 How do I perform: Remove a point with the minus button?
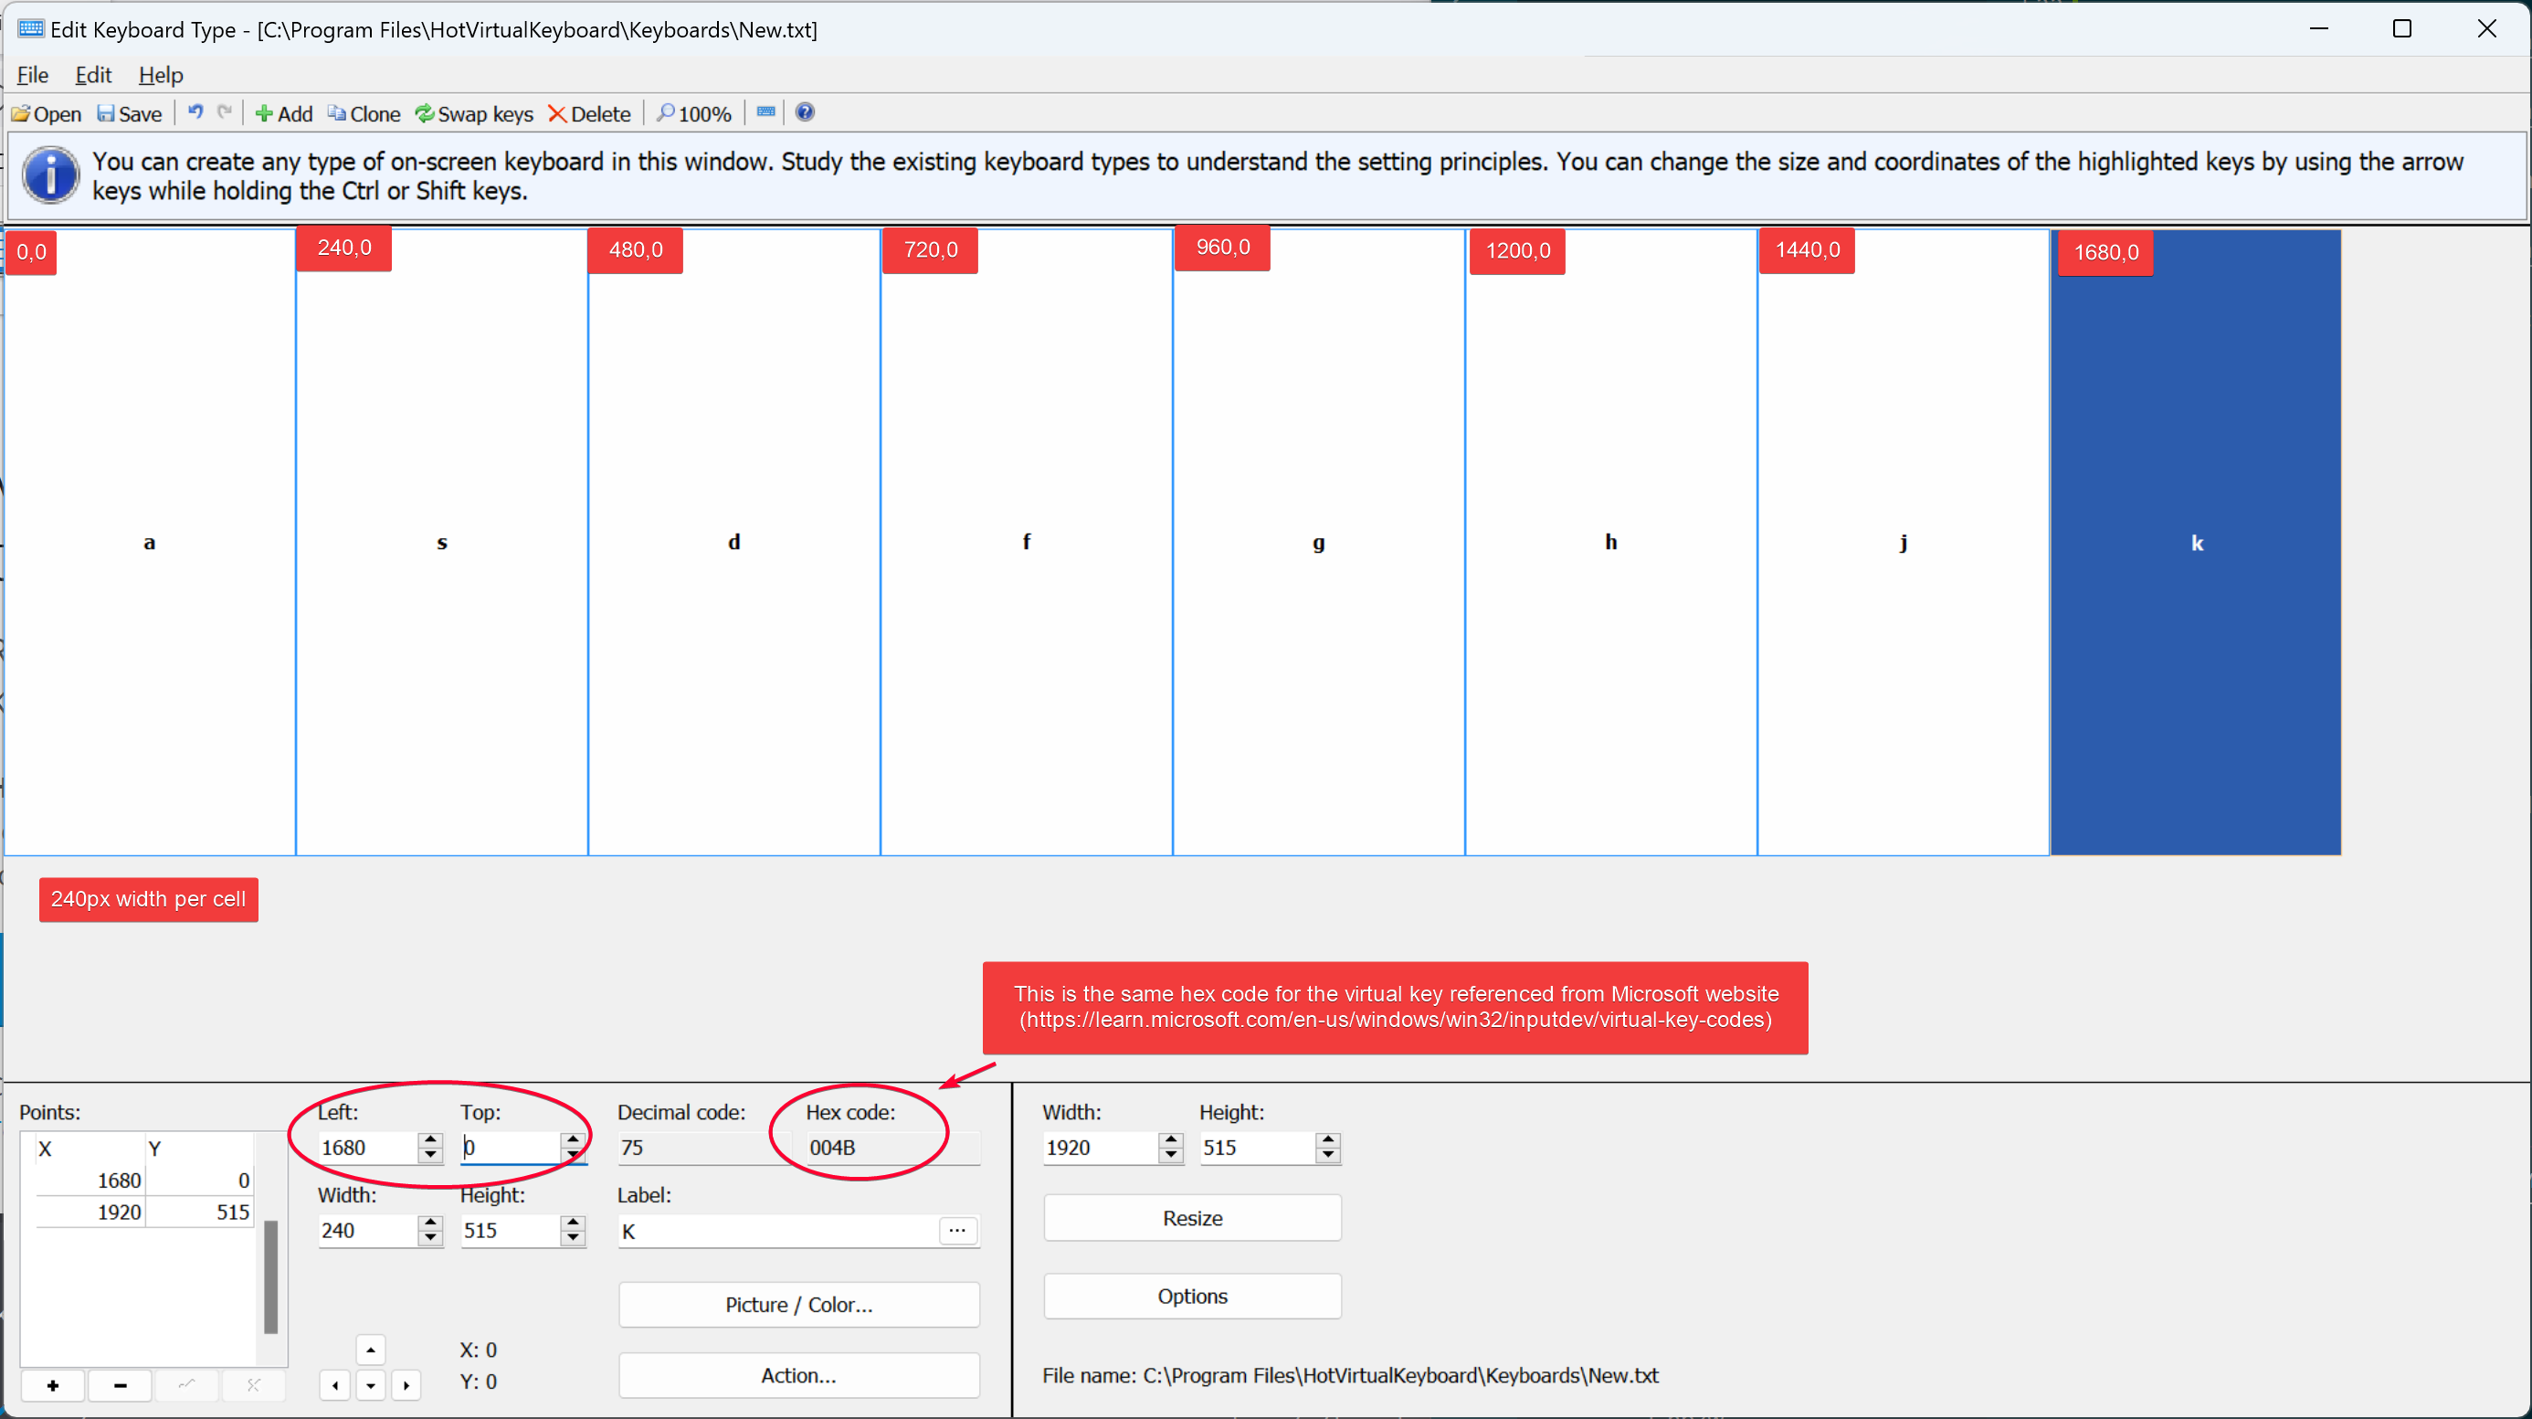click(120, 1384)
